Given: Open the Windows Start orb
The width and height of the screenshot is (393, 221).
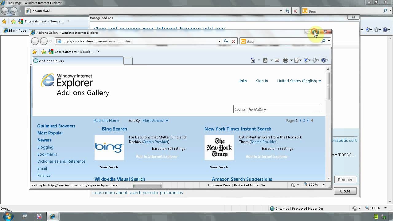Looking at the screenshot, I should 8,216.
